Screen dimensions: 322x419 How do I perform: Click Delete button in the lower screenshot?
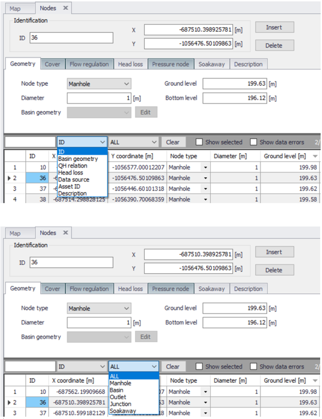(274, 270)
